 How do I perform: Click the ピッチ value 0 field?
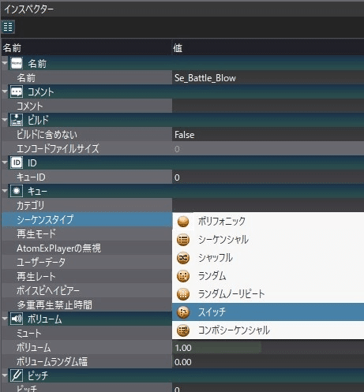(268, 388)
